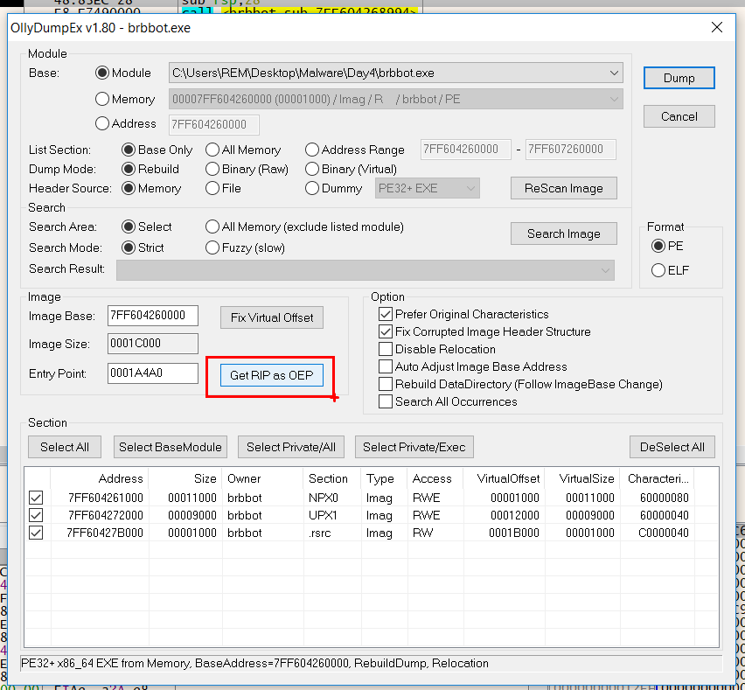Viewport: 745px width, 690px height.
Task: Enable Fuzzy (slow) search mode
Action: click(212, 247)
